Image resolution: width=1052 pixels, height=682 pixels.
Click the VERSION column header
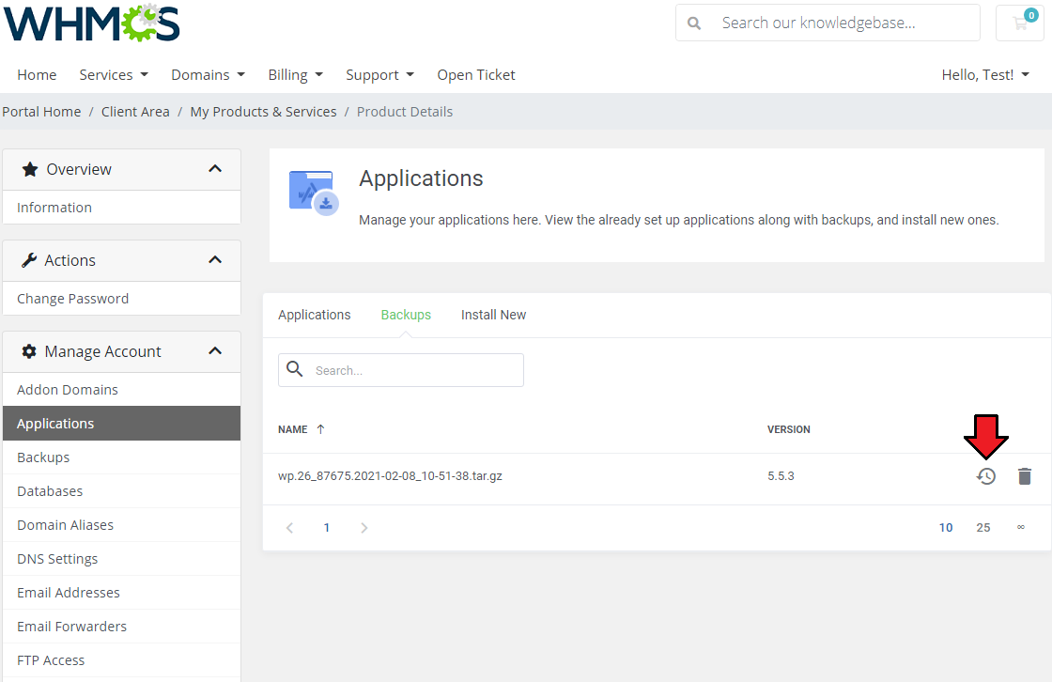click(789, 429)
